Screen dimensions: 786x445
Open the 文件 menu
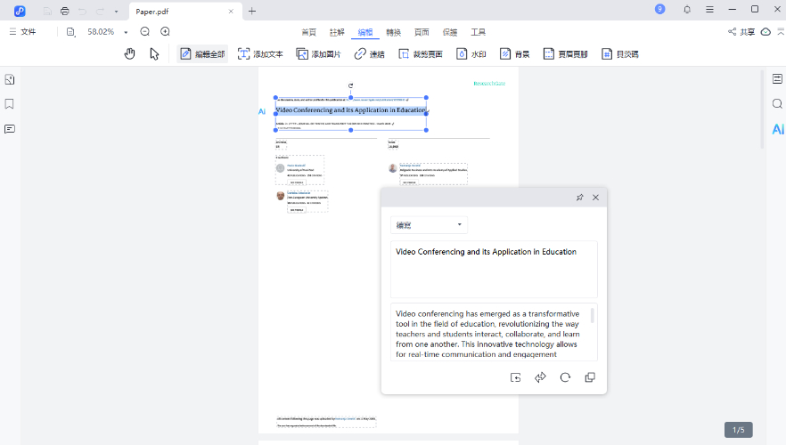point(22,32)
